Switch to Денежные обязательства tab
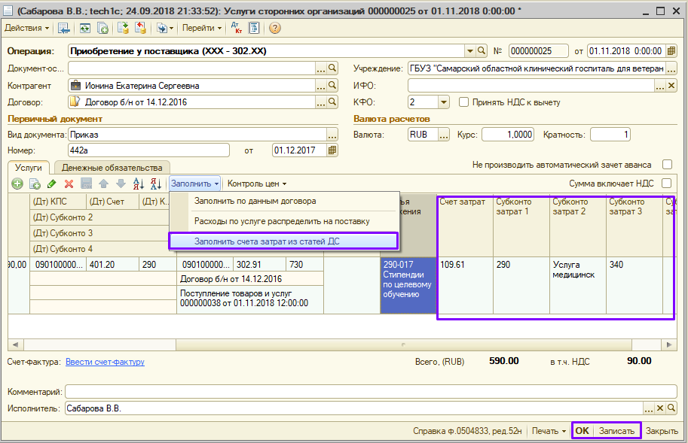Screen dimensions: 688x443 [x=112, y=168]
